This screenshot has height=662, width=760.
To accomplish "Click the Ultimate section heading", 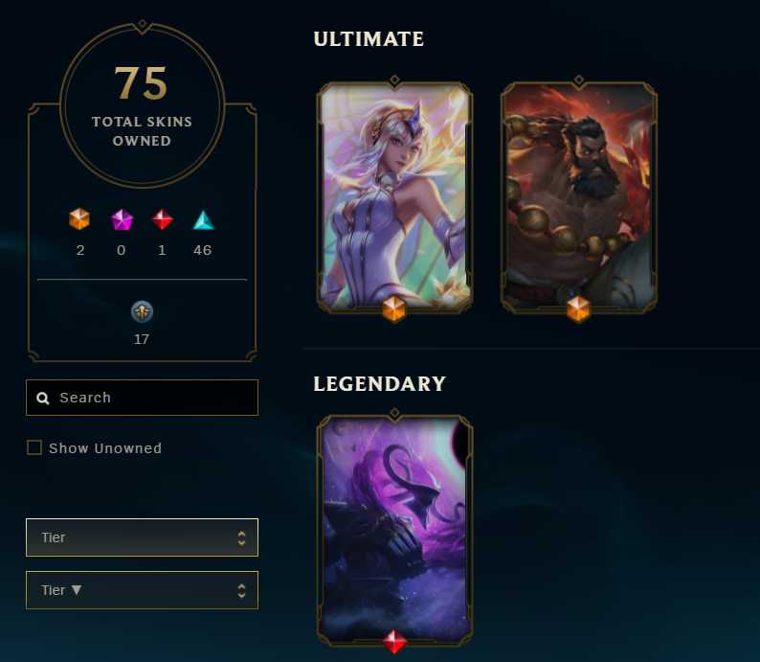I will (x=369, y=39).
